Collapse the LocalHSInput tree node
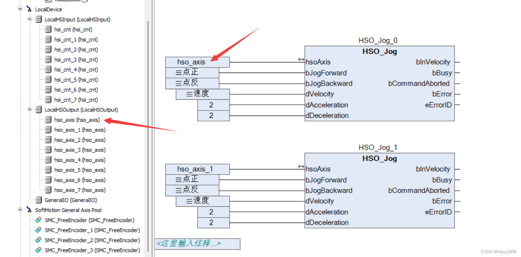 point(29,19)
